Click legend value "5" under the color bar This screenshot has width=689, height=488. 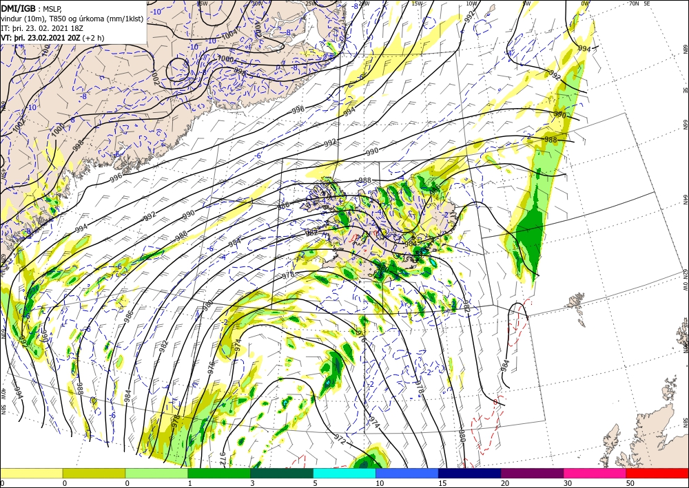315,483
